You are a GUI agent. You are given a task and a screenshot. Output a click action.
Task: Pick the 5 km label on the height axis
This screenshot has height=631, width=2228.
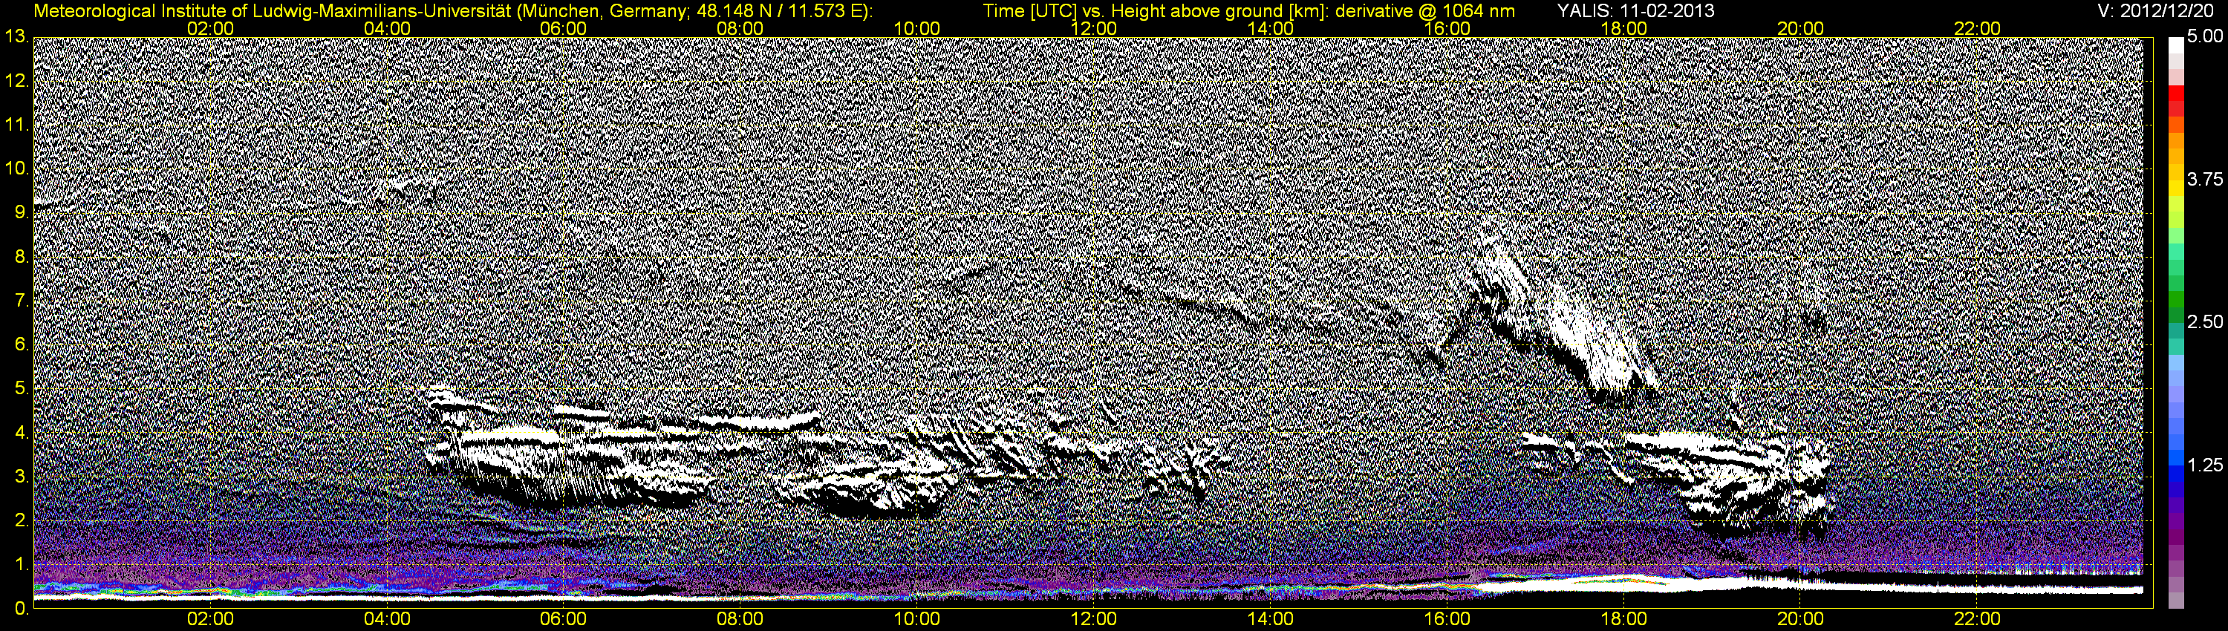[x=21, y=389]
